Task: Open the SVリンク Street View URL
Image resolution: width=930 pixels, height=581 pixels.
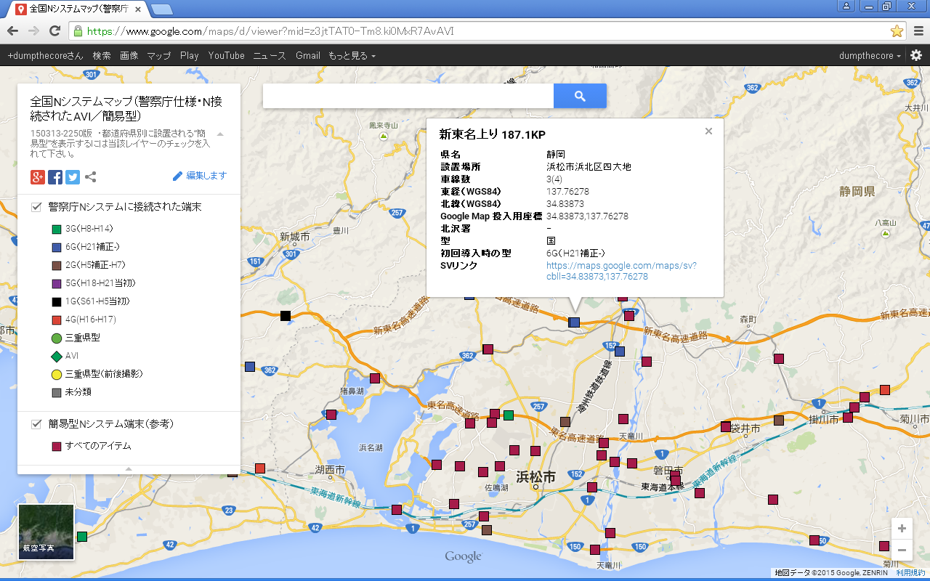Action: (621, 271)
